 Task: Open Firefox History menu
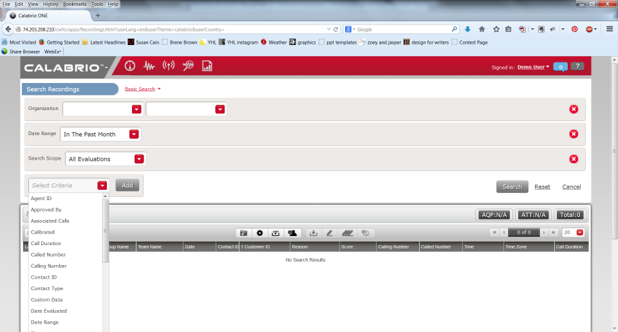pyautogui.click(x=50, y=4)
